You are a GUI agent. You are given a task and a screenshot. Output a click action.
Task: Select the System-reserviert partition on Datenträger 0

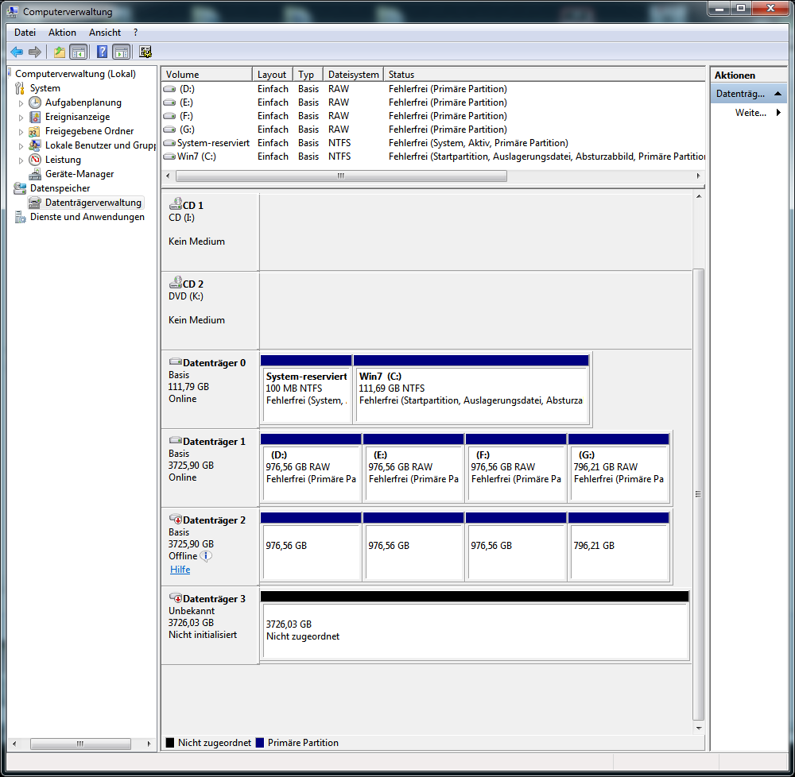click(x=306, y=389)
